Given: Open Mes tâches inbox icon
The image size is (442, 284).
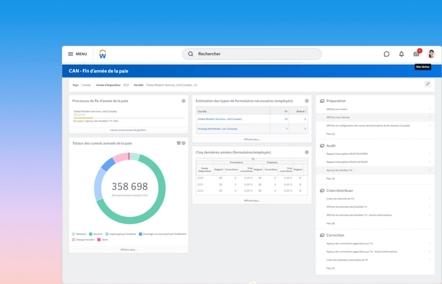Looking at the screenshot, I should 416,54.
